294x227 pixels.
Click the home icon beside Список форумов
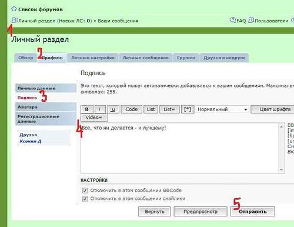(x=14, y=9)
